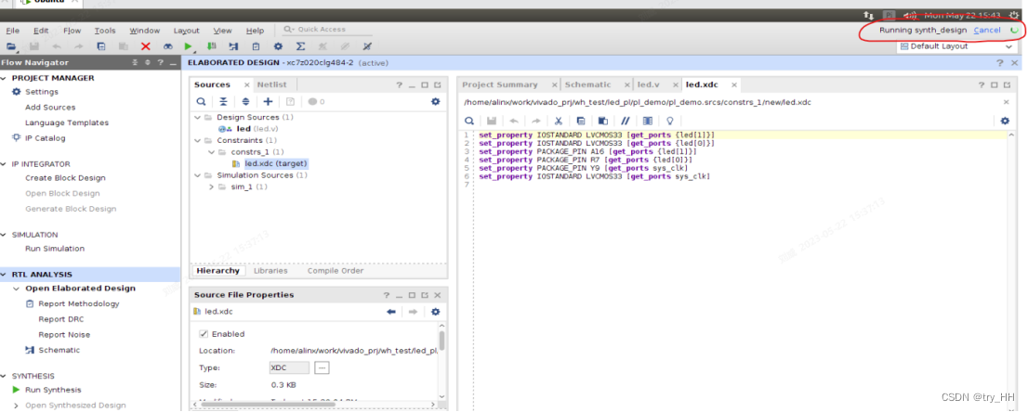The image size is (1028, 412).
Task: Select led (led.v) design source
Action: 257,129
